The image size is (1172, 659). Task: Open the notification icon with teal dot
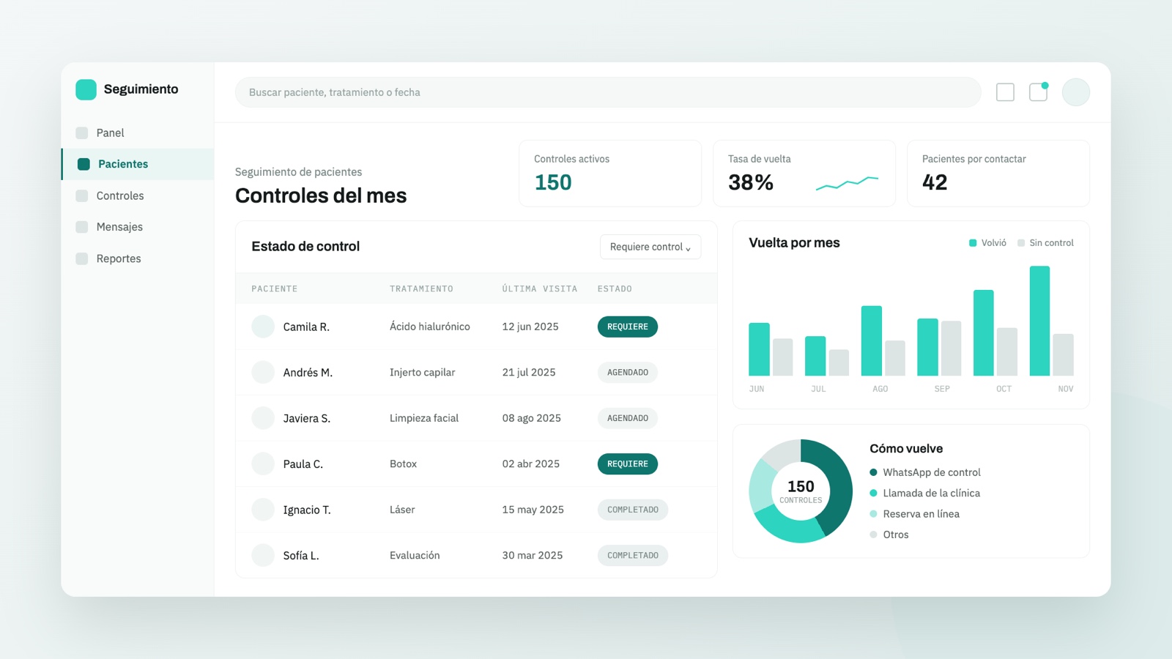pyautogui.click(x=1039, y=92)
